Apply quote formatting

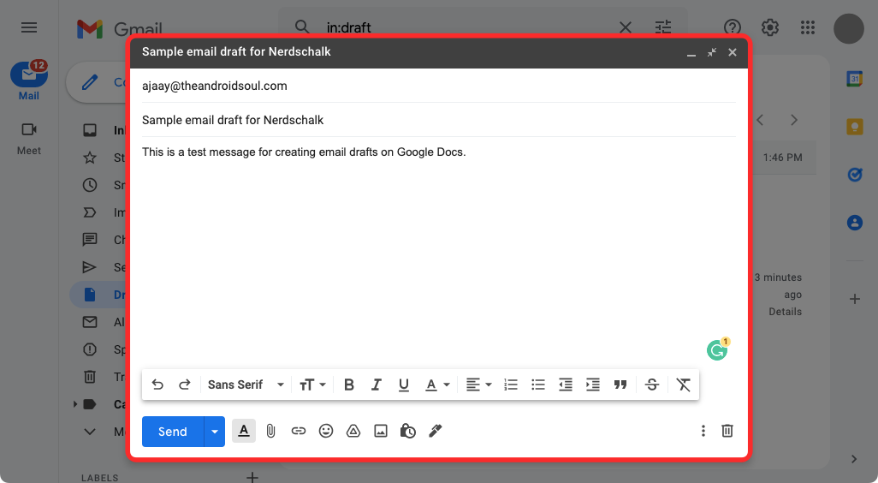[x=620, y=385]
